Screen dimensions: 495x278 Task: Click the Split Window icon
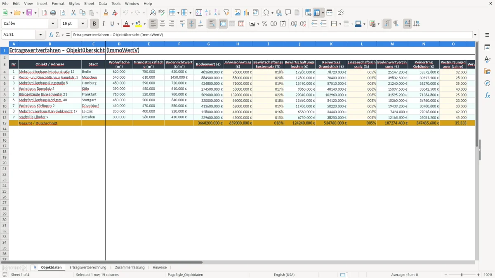[329, 13]
